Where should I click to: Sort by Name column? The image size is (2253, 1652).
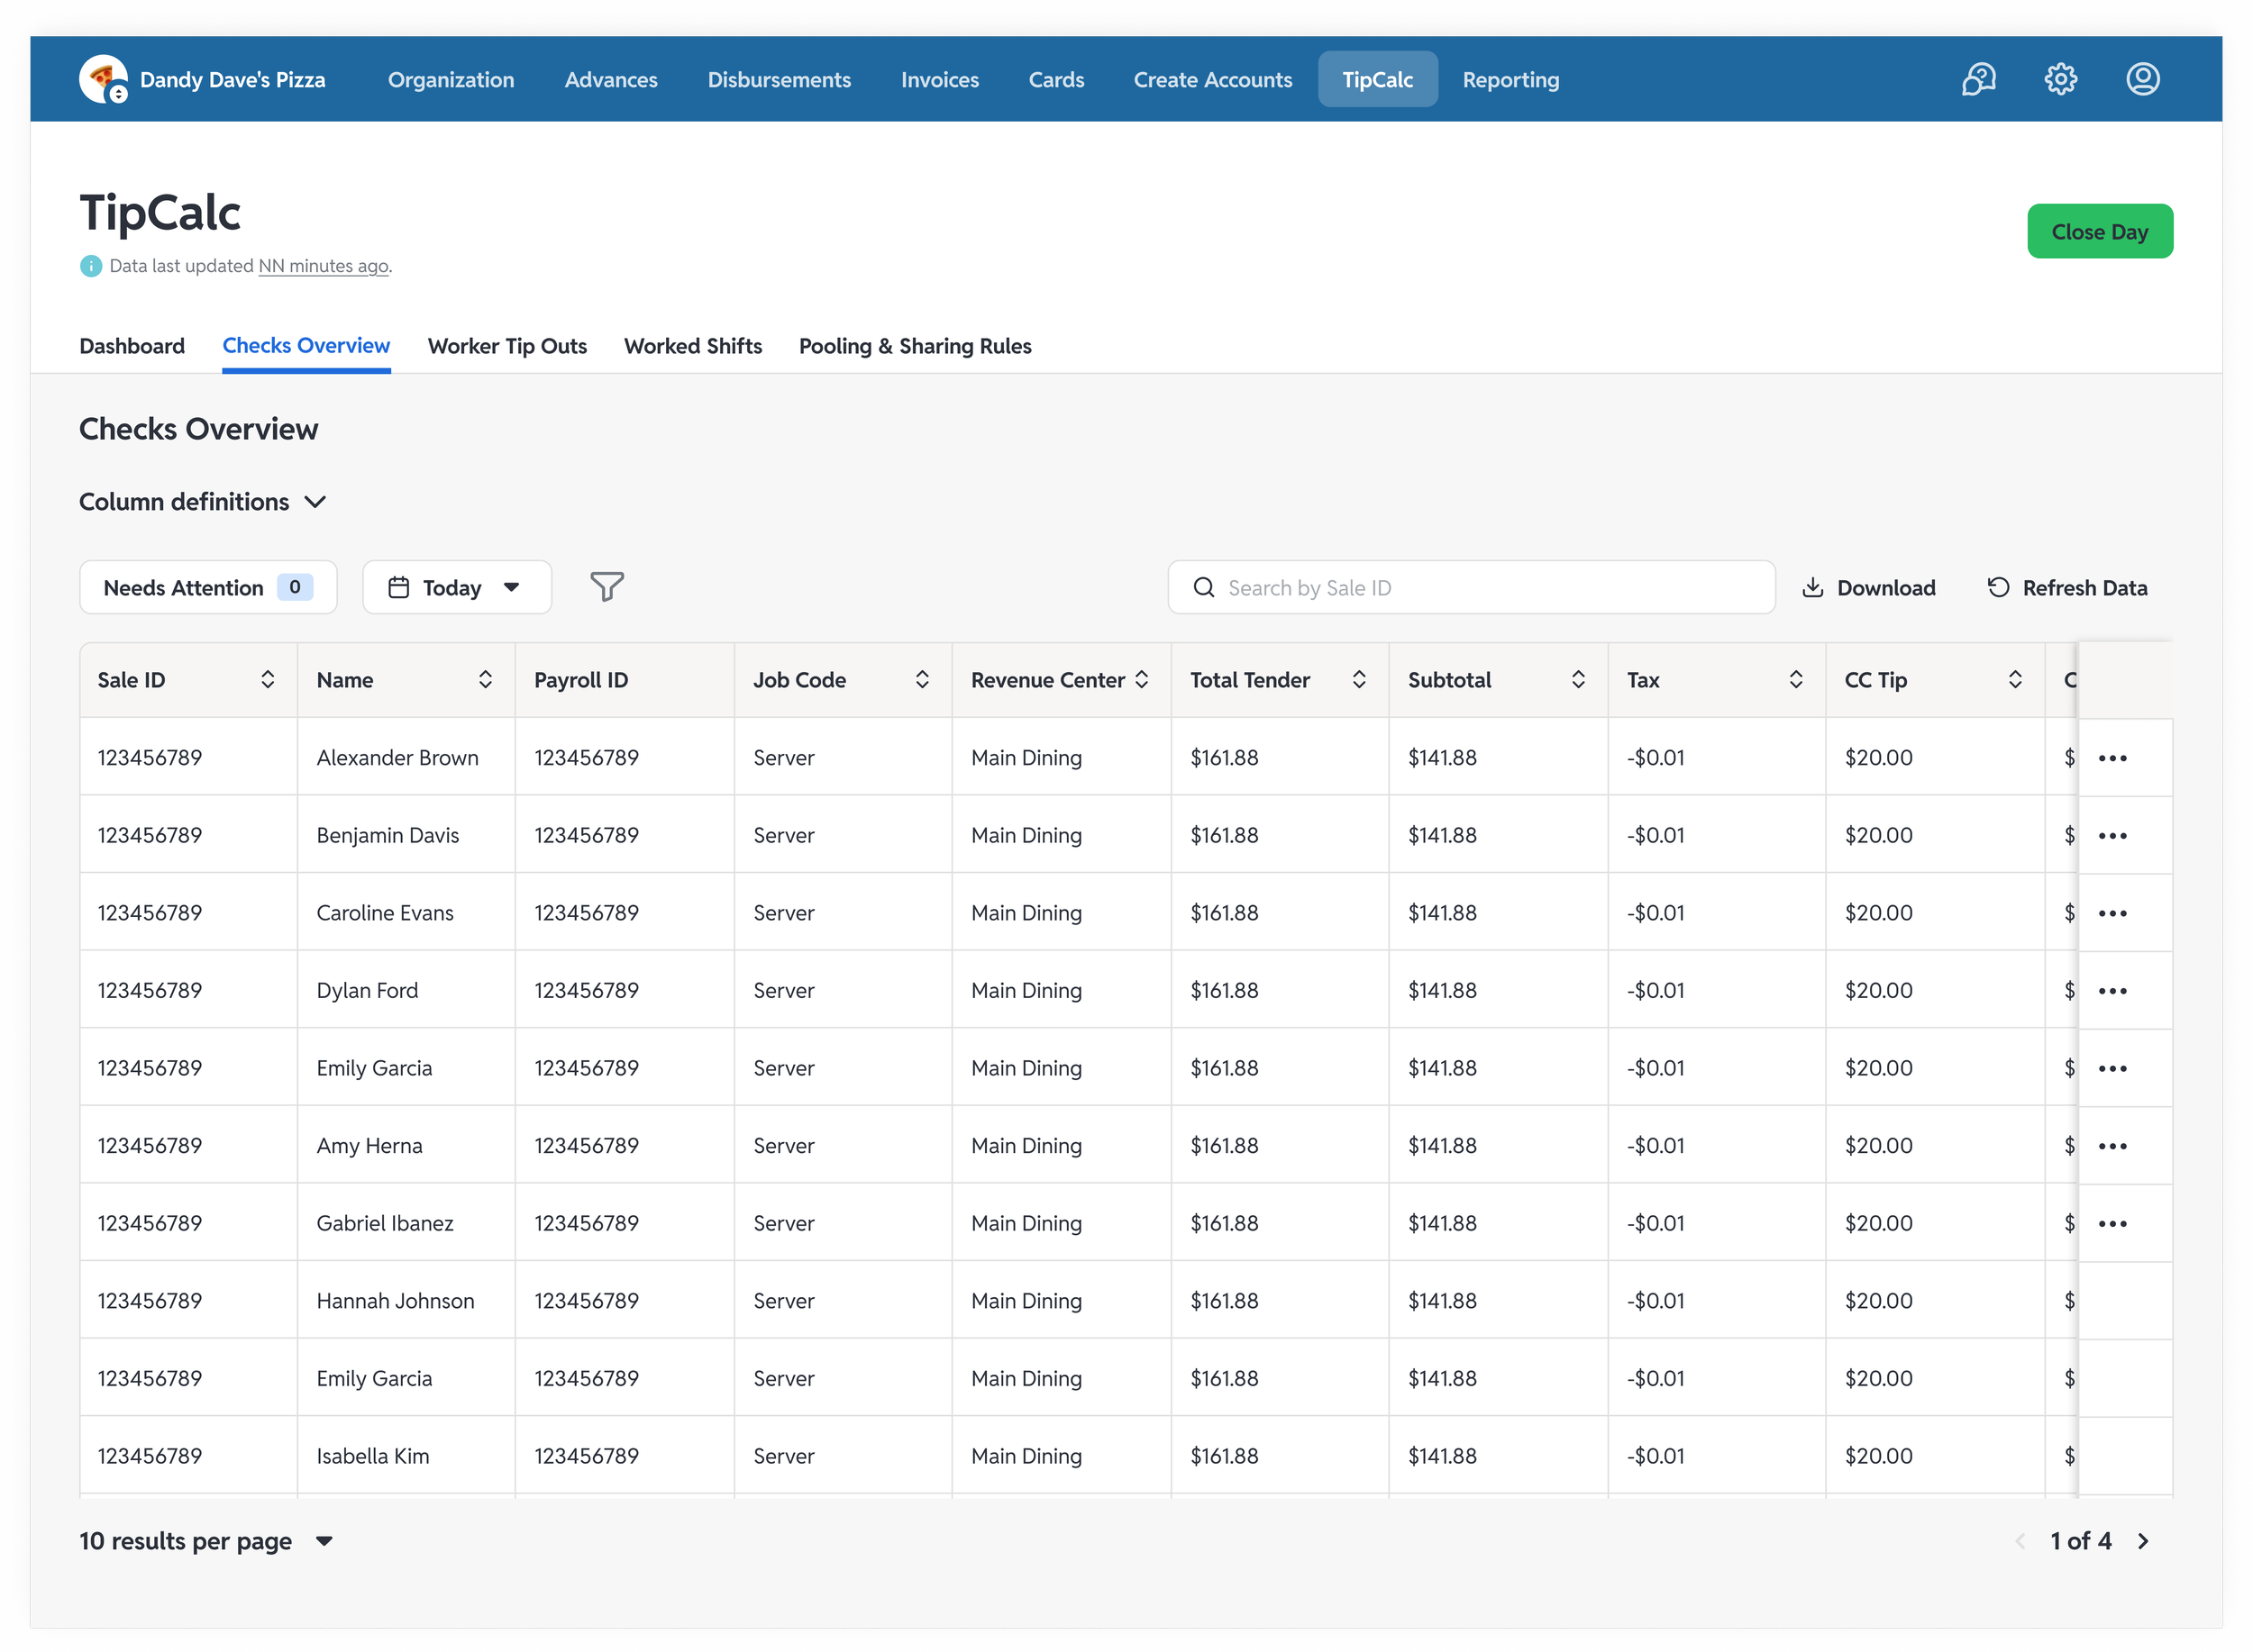pos(485,680)
